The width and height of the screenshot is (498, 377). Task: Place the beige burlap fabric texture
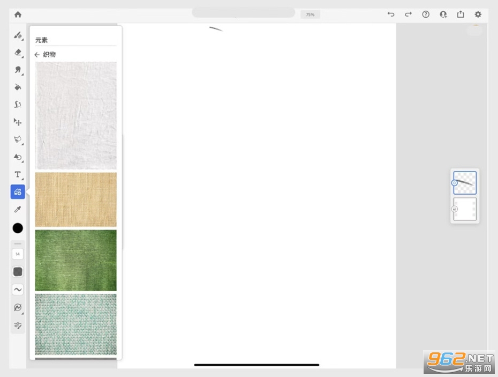point(76,199)
